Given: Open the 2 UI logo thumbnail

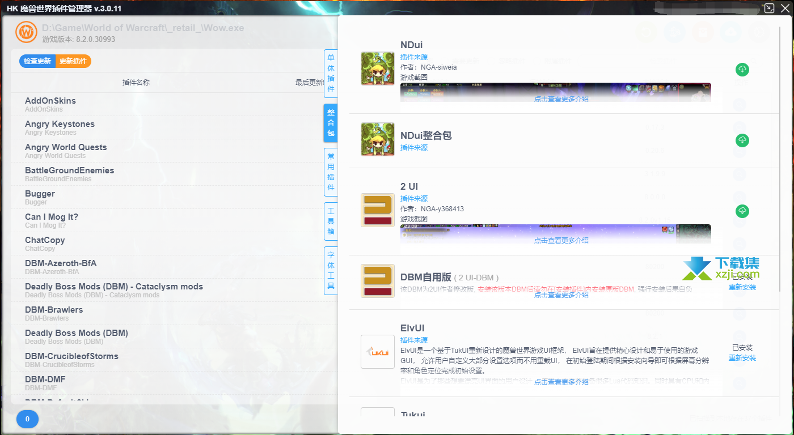Looking at the screenshot, I should click(x=378, y=210).
